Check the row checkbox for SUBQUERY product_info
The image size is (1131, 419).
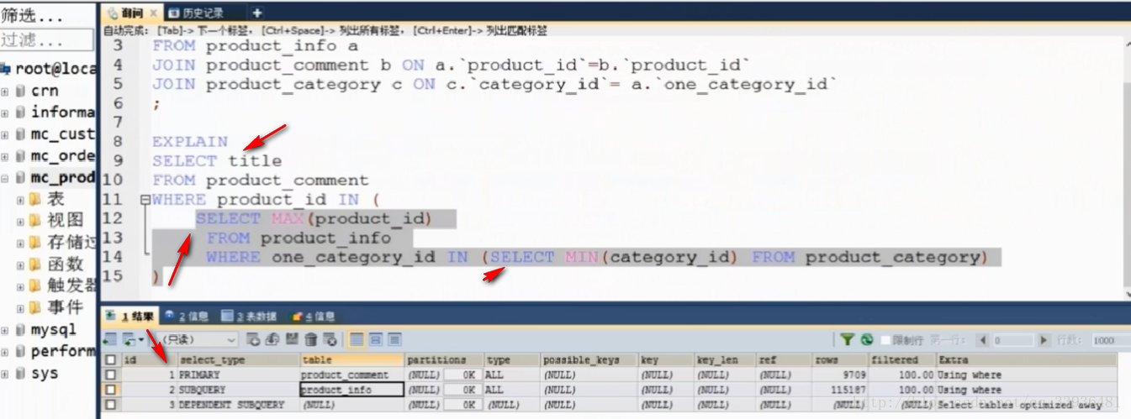(111, 390)
